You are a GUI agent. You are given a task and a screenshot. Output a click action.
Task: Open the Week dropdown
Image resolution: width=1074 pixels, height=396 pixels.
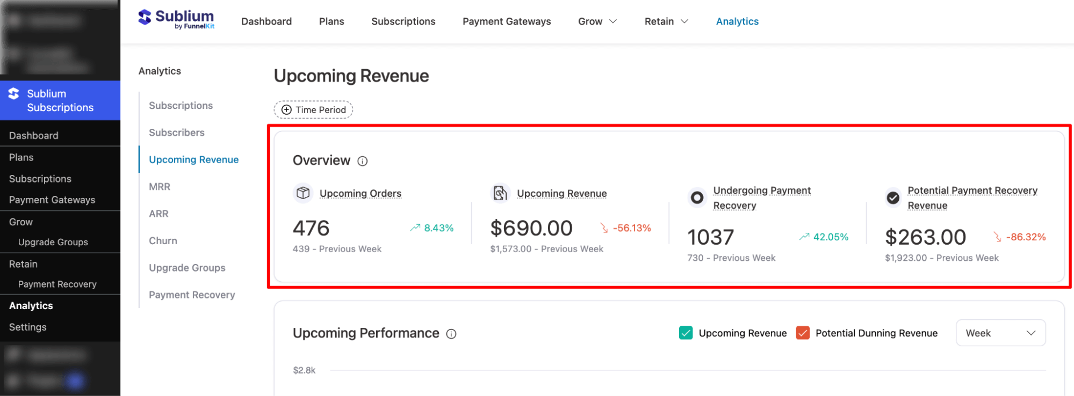coord(1000,333)
